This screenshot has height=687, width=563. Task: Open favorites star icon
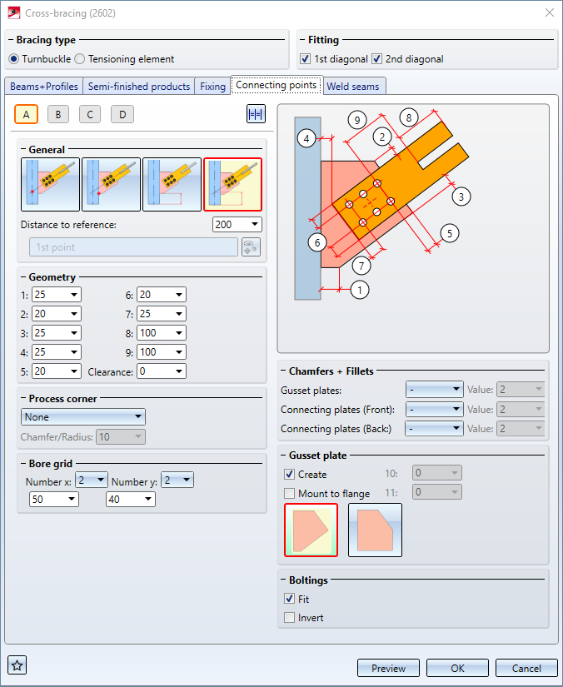pos(17,665)
